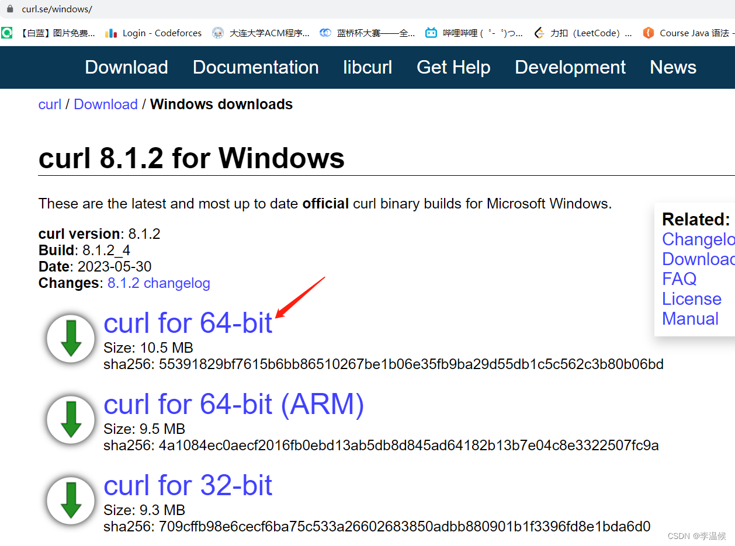Viewport: 735px width, 546px height.
Task: Open the 8.1.2 changelog link
Action: click(x=159, y=283)
